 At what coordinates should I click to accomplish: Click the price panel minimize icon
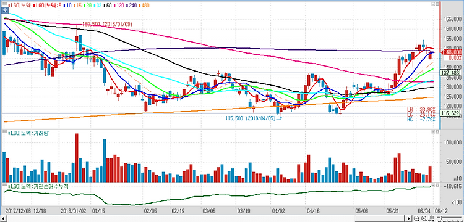click(x=433, y=4)
